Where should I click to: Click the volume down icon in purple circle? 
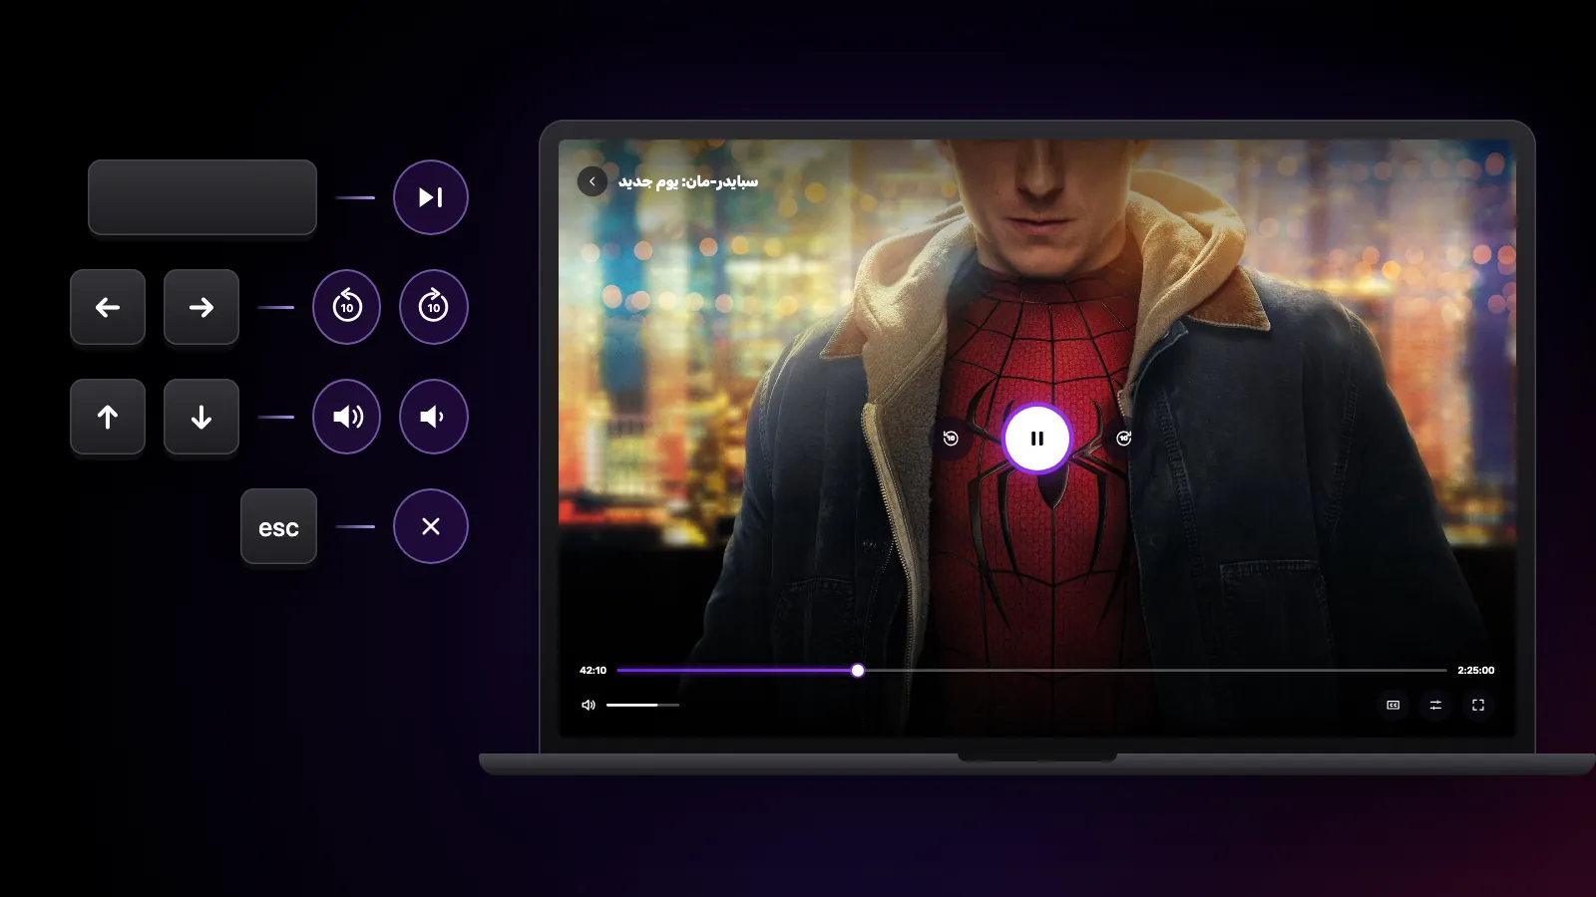(434, 417)
